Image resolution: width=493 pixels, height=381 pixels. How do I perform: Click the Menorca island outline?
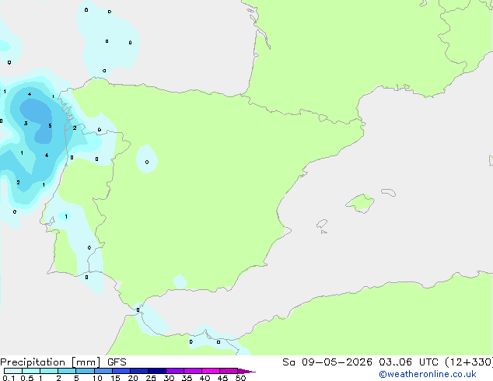pos(389,192)
